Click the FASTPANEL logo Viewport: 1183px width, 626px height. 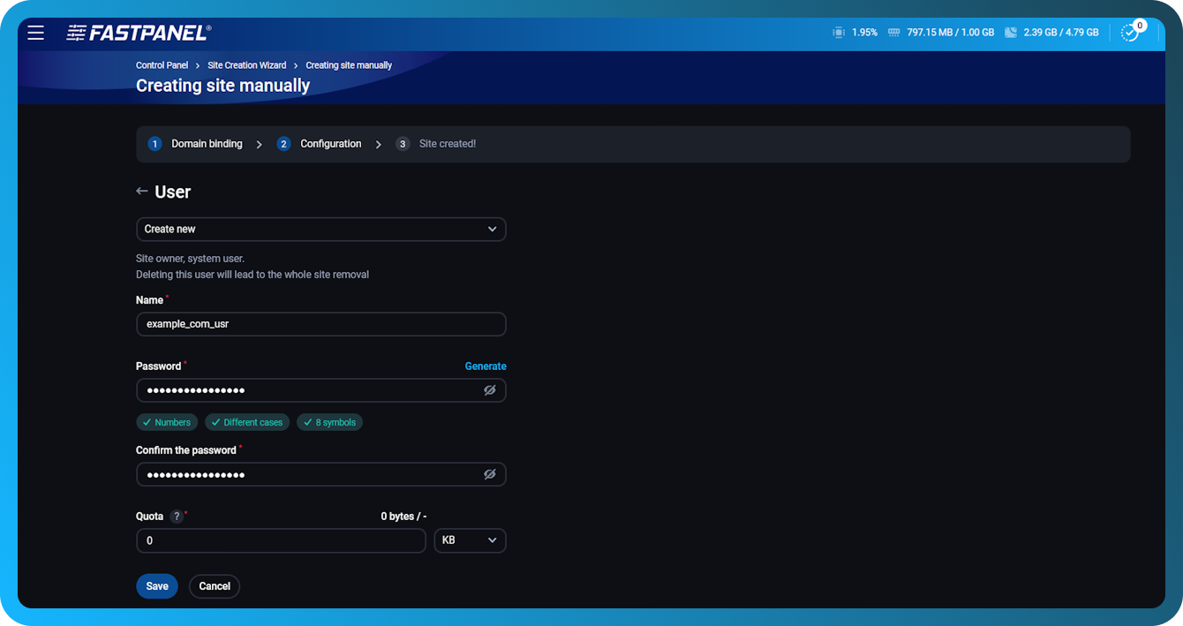pyautogui.click(x=139, y=32)
